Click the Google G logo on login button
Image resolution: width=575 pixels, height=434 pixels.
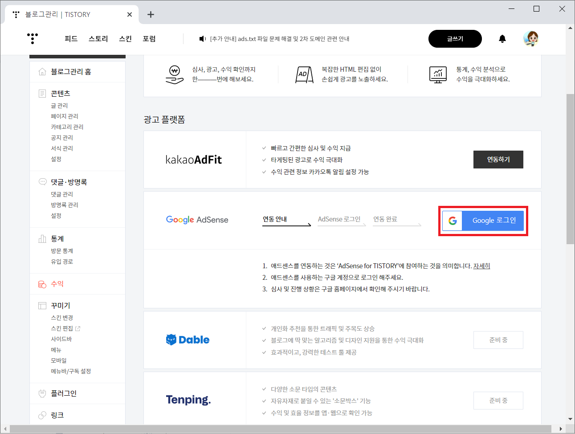453,221
